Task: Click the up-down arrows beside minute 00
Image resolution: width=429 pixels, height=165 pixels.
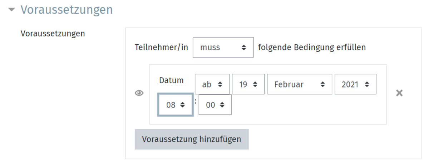Action: click(222, 105)
